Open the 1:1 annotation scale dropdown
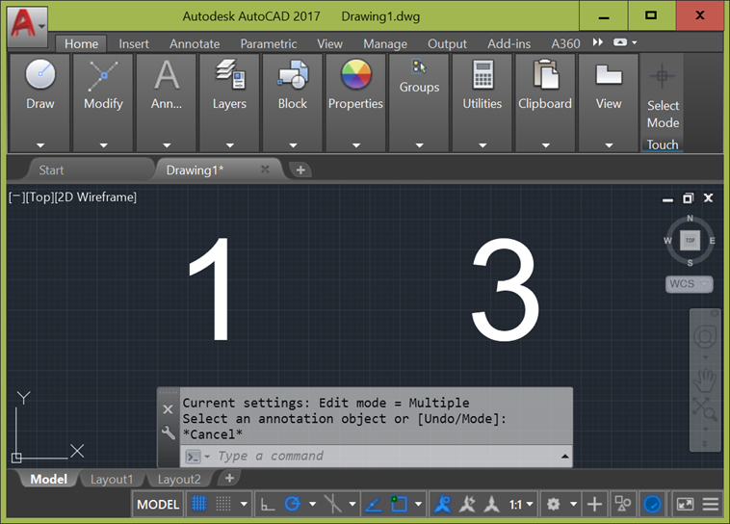 [521, 504]
